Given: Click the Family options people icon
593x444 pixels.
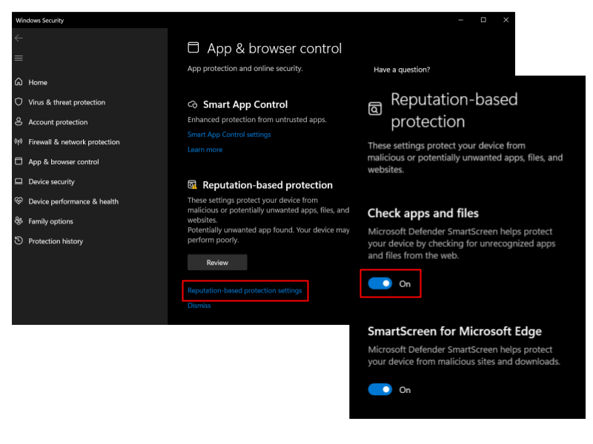Looking at the screenshot, I should pyautogui.click(x=19, y=221).
